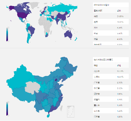Click bottom handle of world map legend
The height and width of the screenshot is (121, 131).
(8, 41)
